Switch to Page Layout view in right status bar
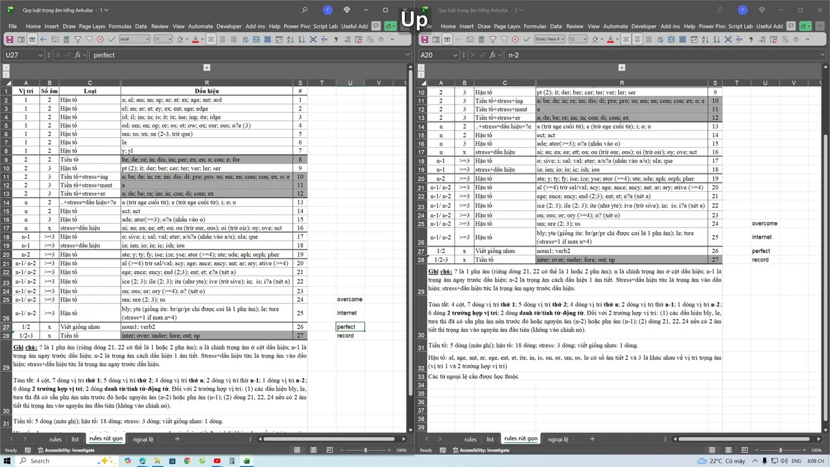 (x=727, y=450)
